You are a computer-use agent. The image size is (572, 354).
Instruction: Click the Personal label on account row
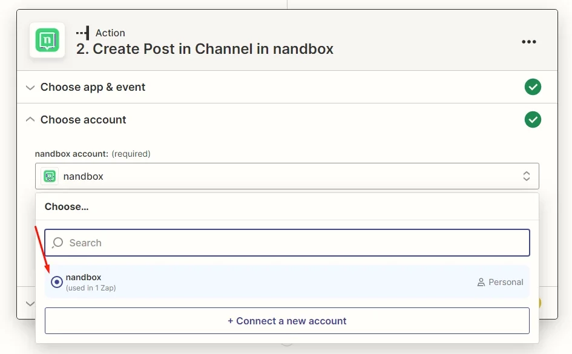click(505, 282)
